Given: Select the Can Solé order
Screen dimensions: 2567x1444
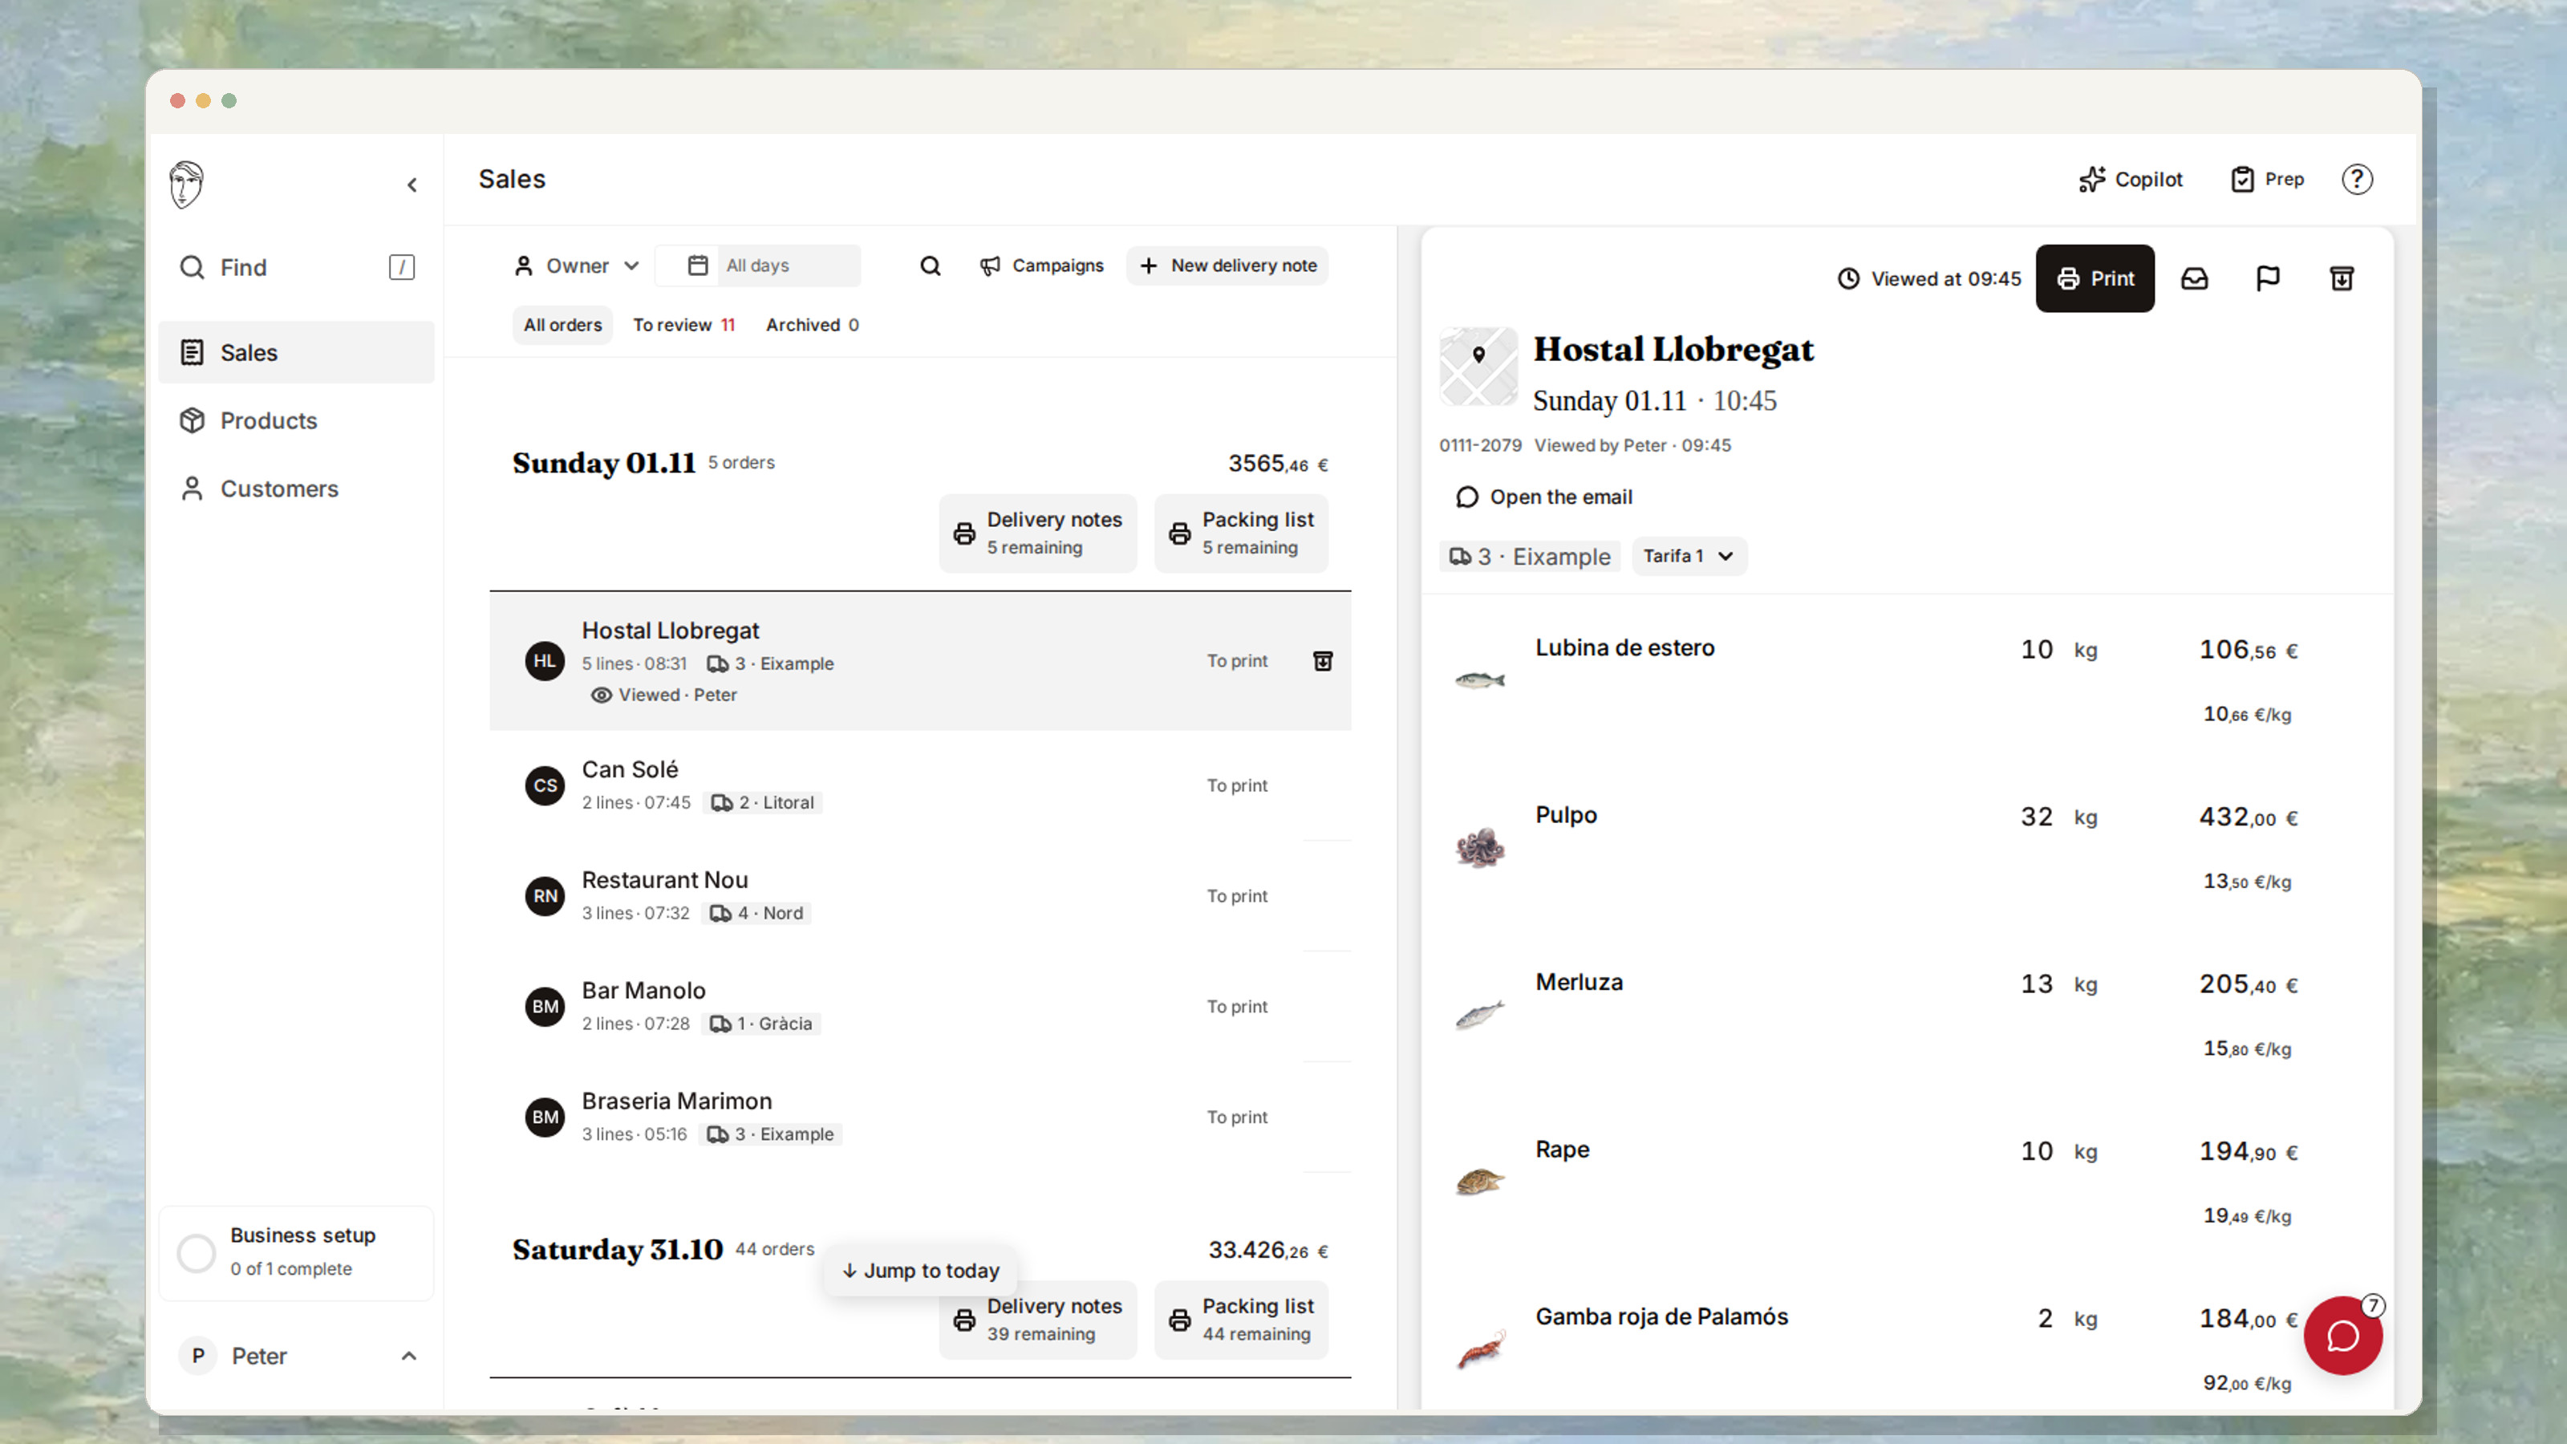Looking at the screenshot, I should (x=920, y=785).
